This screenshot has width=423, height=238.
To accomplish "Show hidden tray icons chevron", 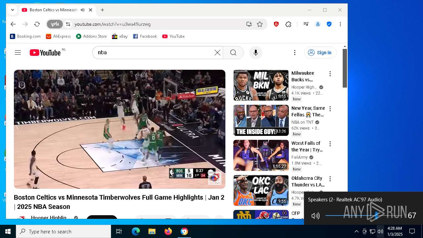I will (x=356, y=231).
